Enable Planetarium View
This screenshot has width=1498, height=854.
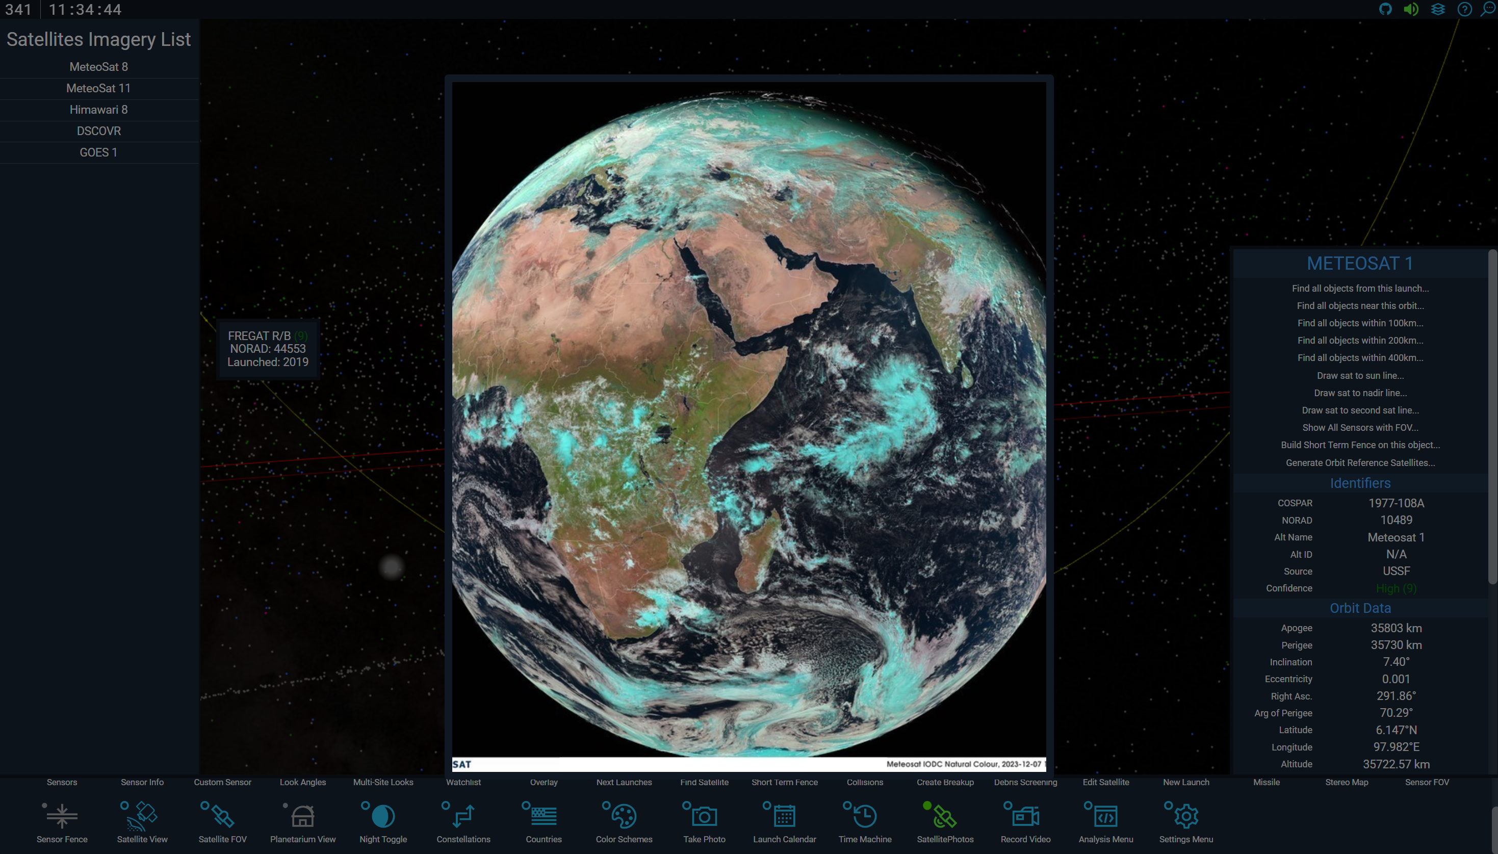point(303,816)
